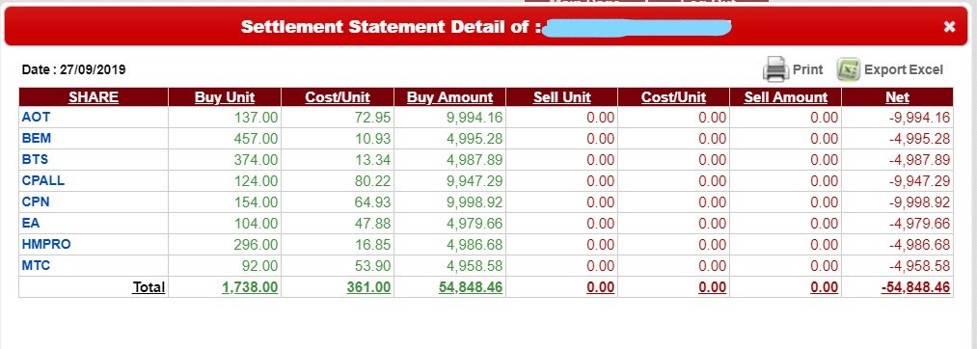Click EA cost per unit 47.88
Image resolution: width=977 pixels, height=349 pixels.
pos(372,224)
